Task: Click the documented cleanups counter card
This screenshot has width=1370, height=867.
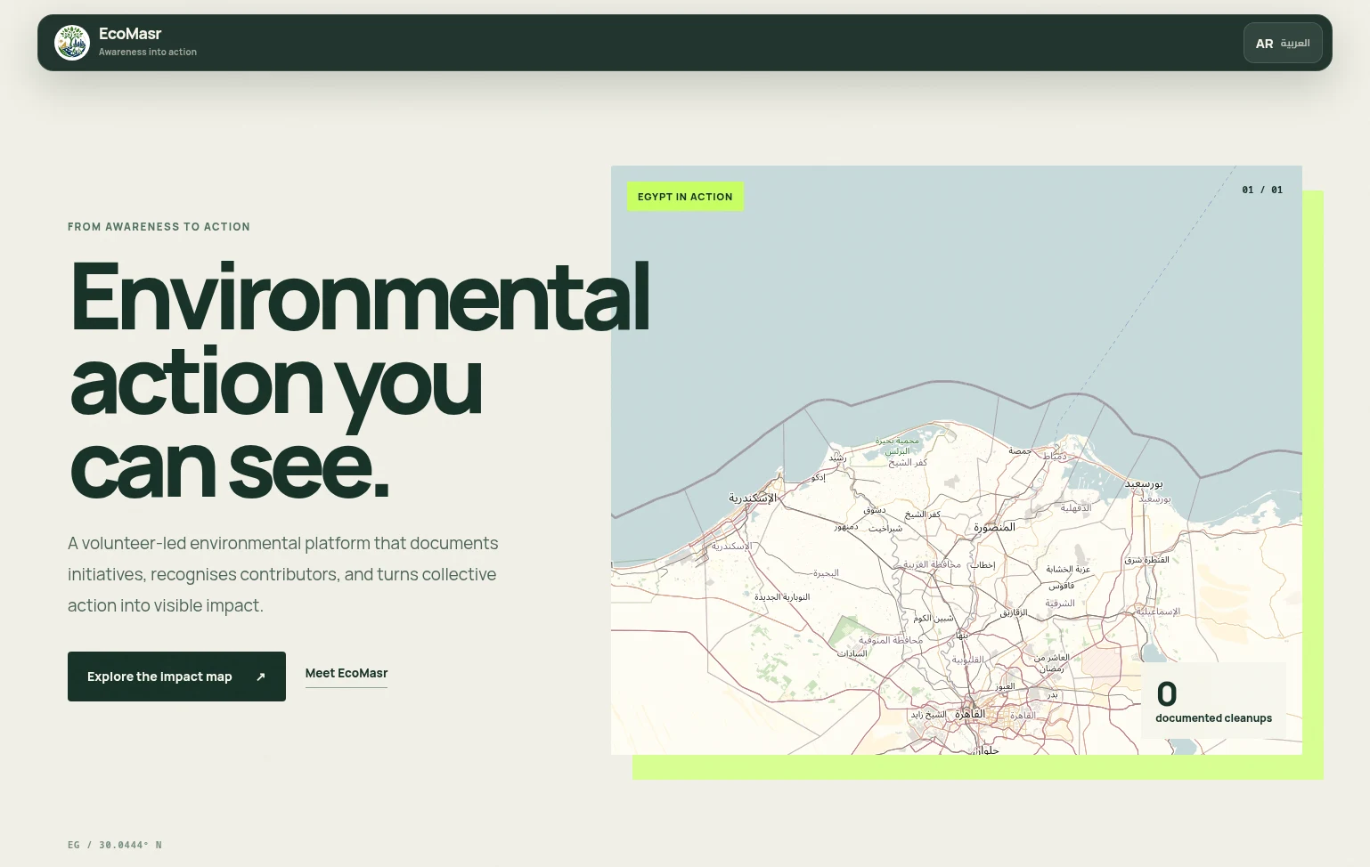Action: (1213, 701)
